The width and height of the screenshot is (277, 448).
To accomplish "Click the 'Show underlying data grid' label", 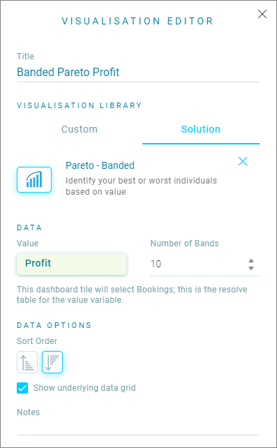I will [84, 388].
